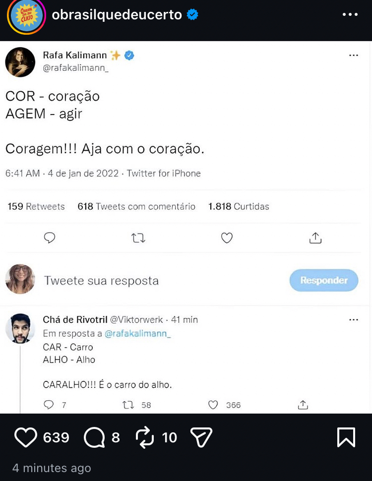This screenshot has width=372, height=481.
Task: Repost using the repost arrows icon
Action: pos(145,437)
